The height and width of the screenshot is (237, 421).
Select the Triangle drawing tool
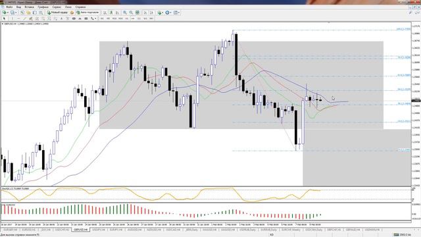coord(80,18)
